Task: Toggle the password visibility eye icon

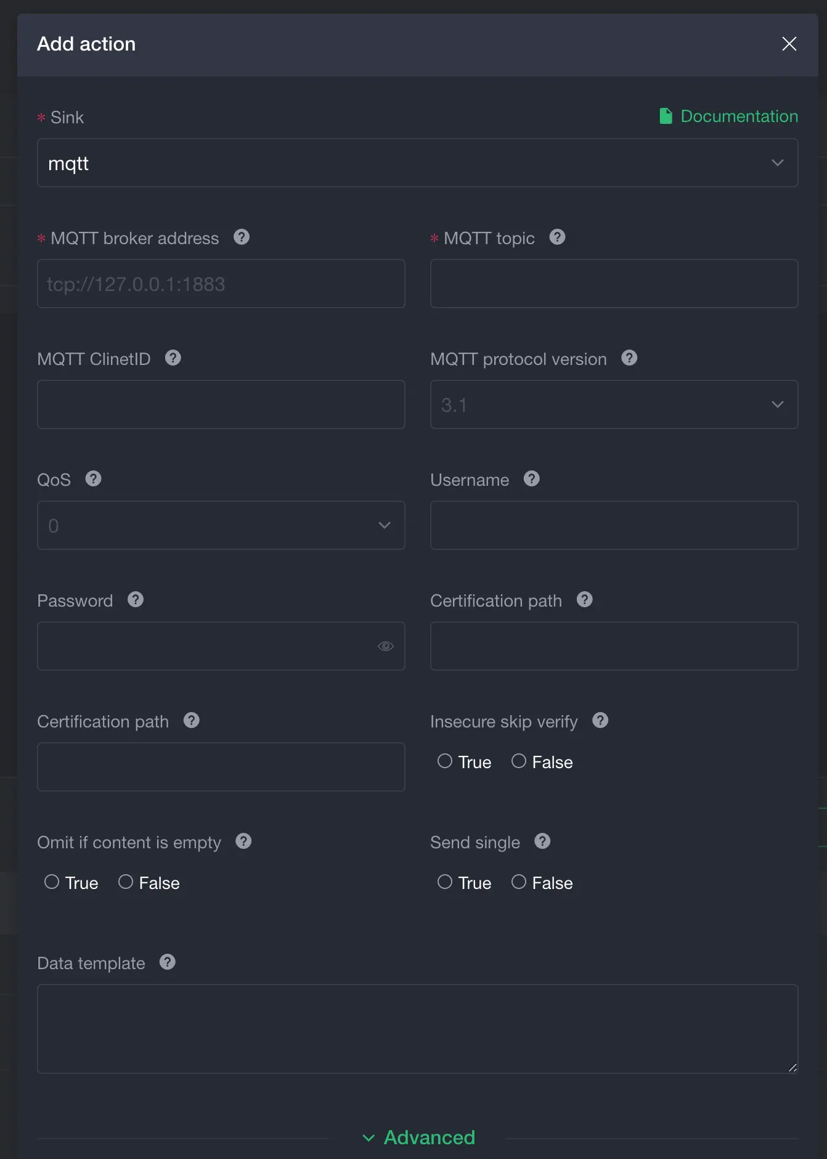Action: 385,645
